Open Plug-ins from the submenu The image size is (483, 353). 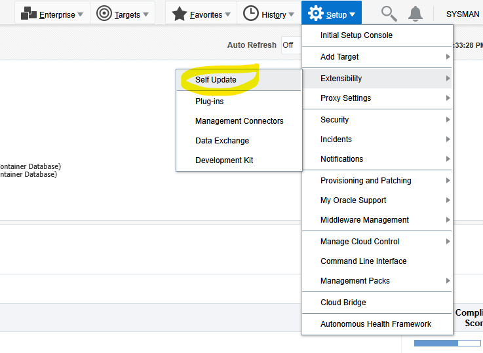click(209, 102)
